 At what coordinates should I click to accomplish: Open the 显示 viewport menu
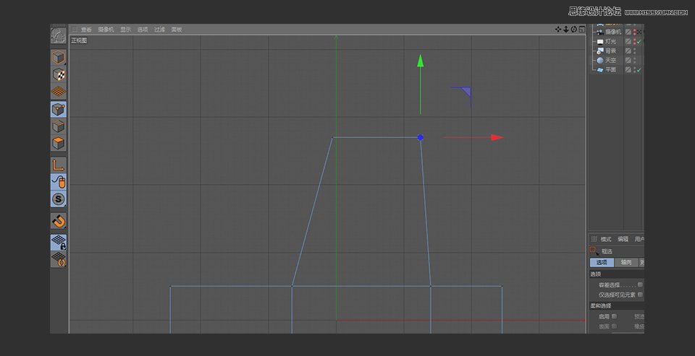tap(125, 30)
